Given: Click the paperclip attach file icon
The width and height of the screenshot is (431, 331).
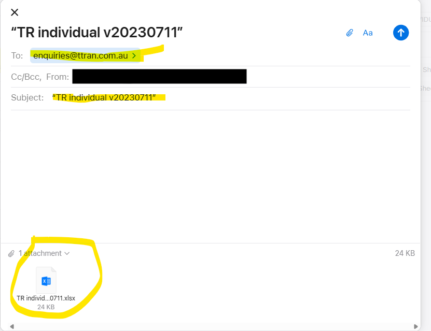Looking at the screenshot, I should point(350,33).
